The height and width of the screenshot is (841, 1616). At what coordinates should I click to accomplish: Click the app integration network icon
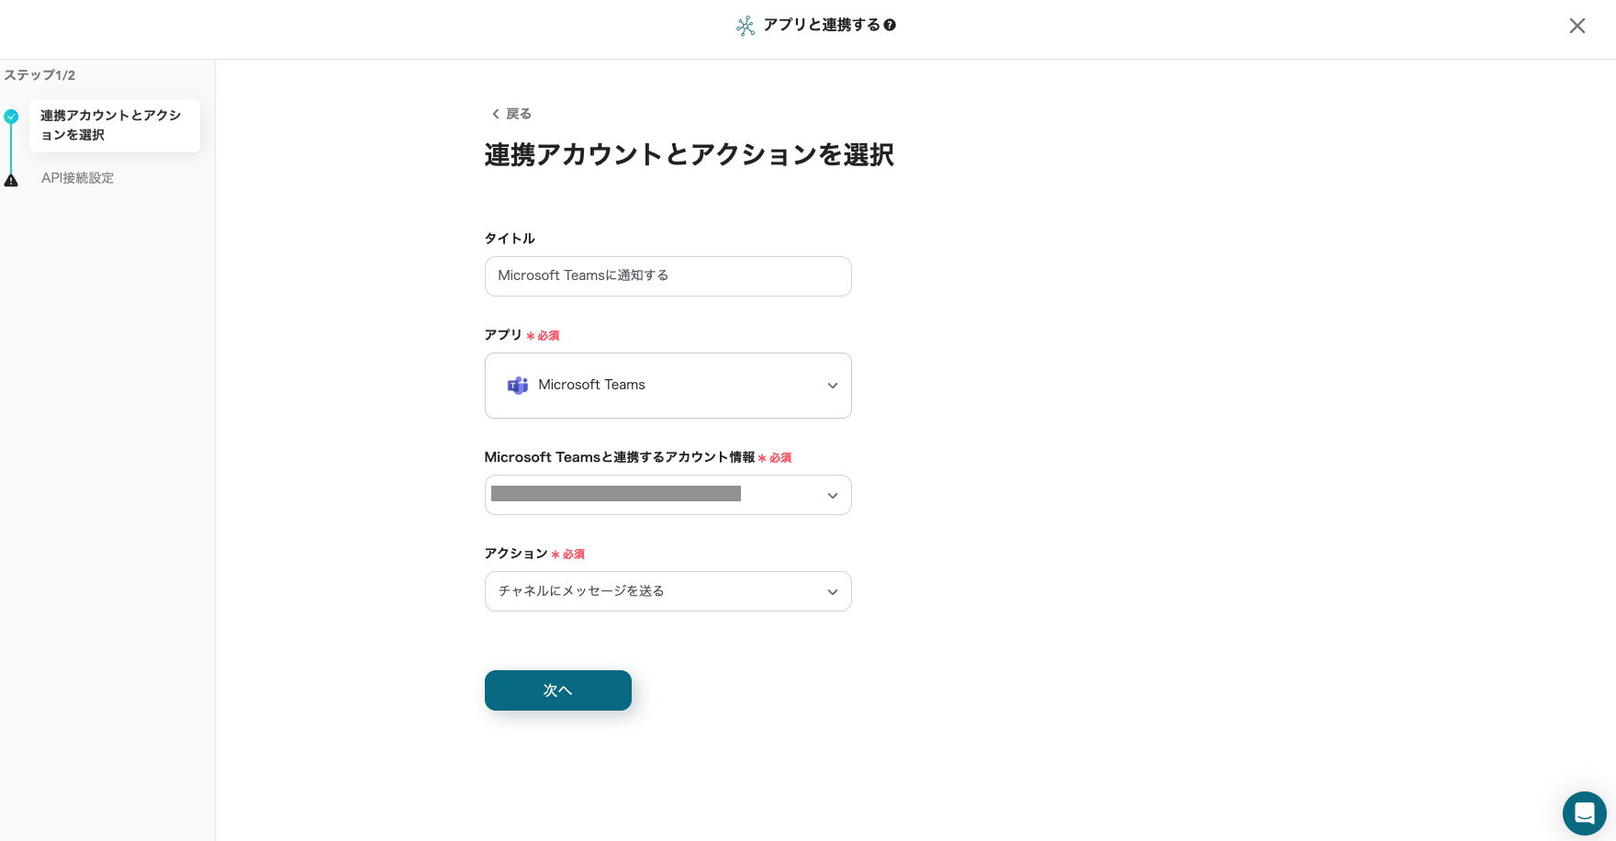(x=746, y=26)
